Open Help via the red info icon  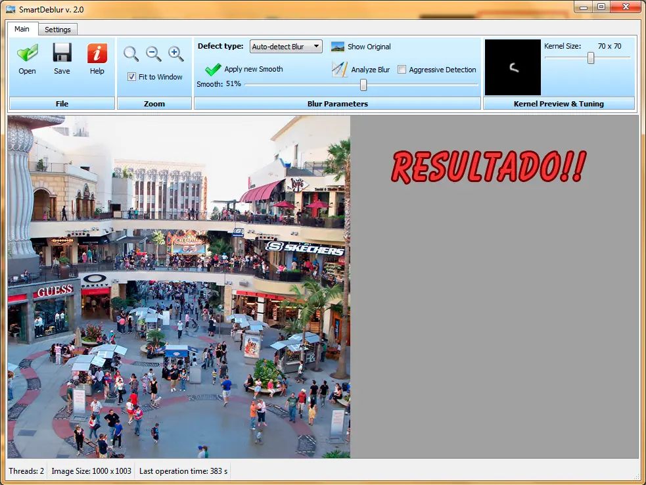coord(97,53)
